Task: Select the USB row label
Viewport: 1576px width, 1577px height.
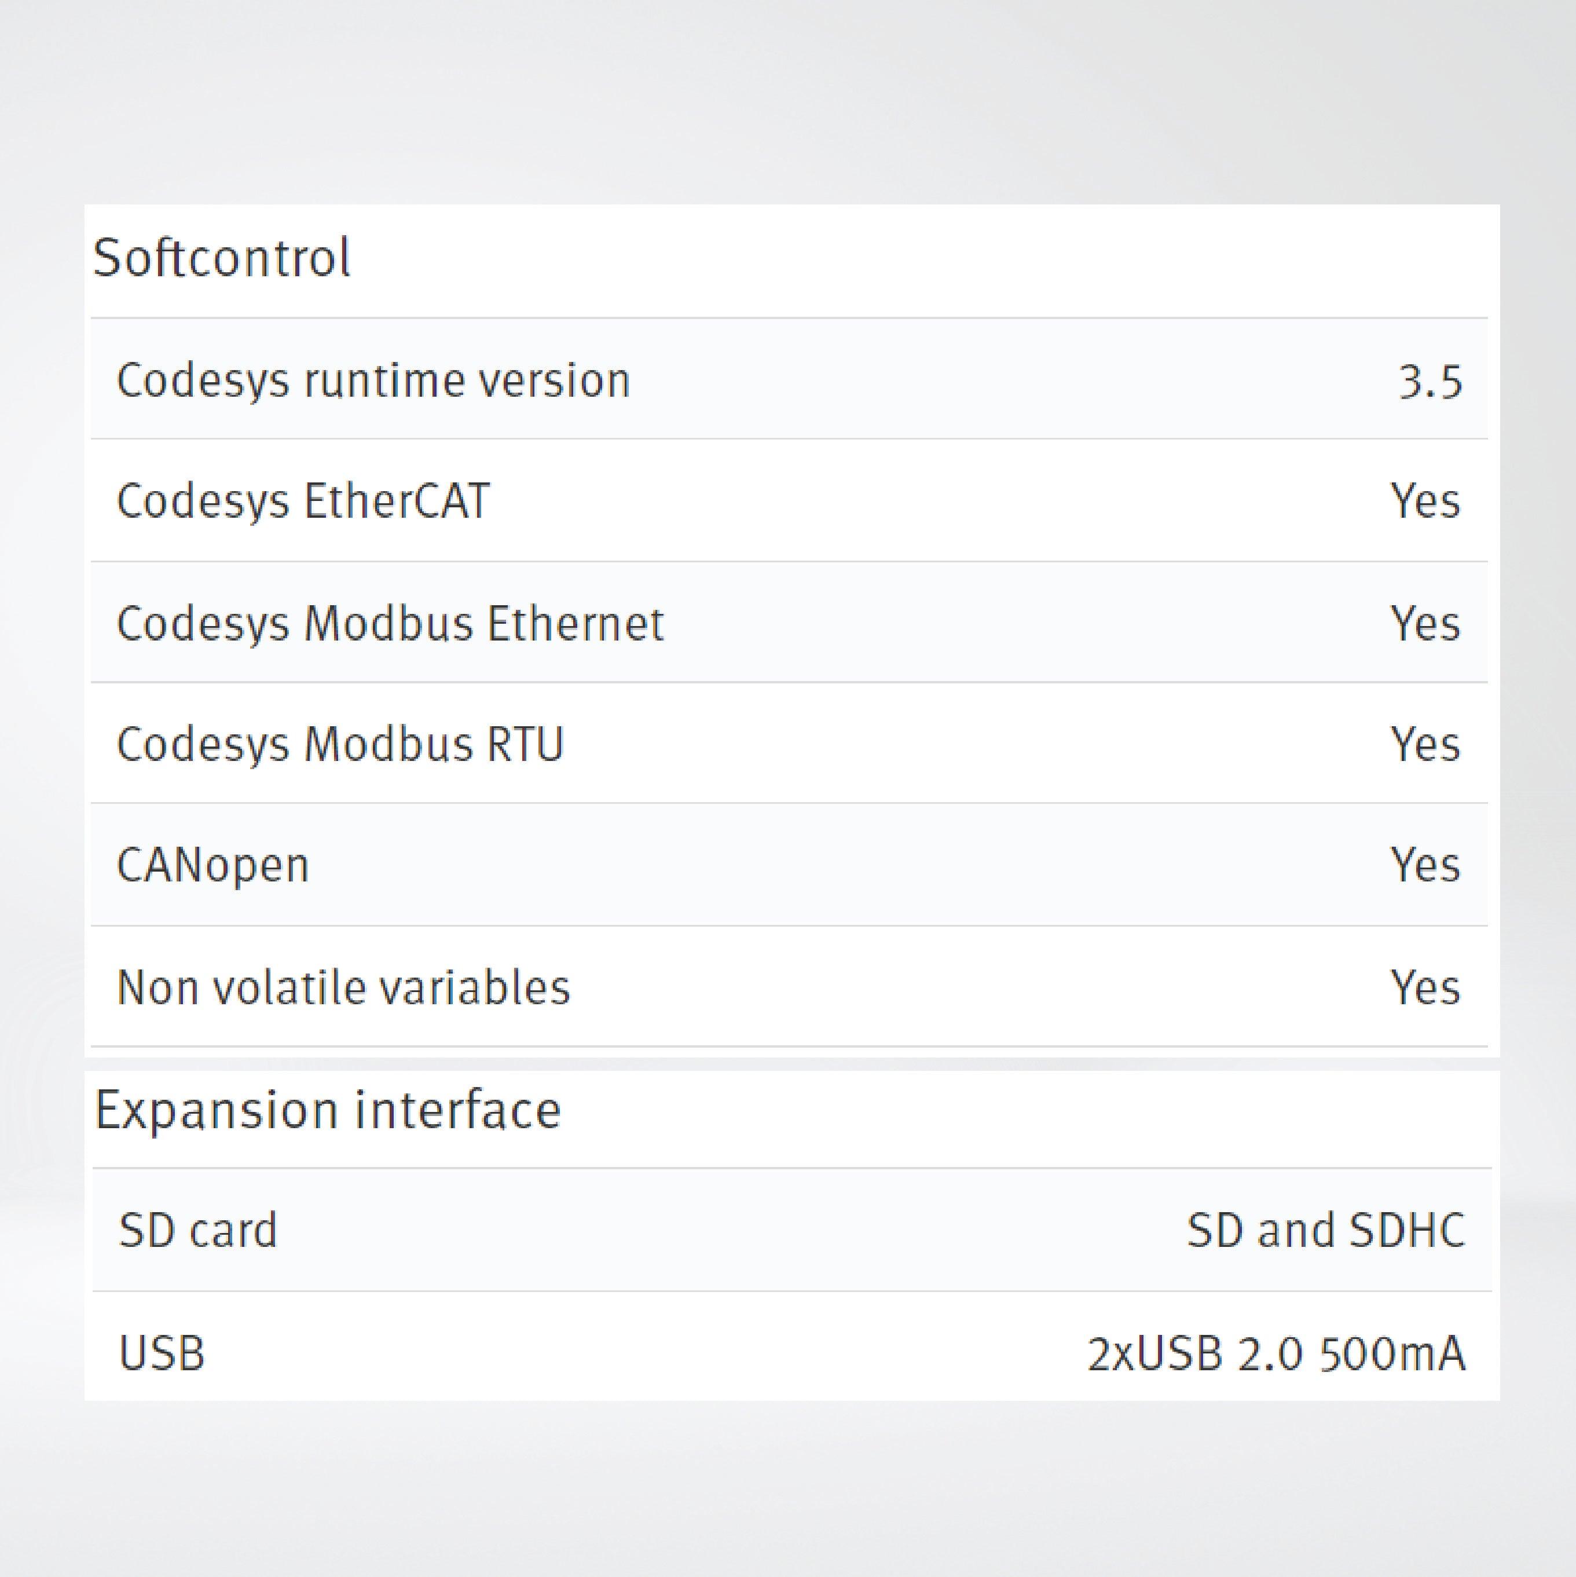Action: pos(162,1352)
